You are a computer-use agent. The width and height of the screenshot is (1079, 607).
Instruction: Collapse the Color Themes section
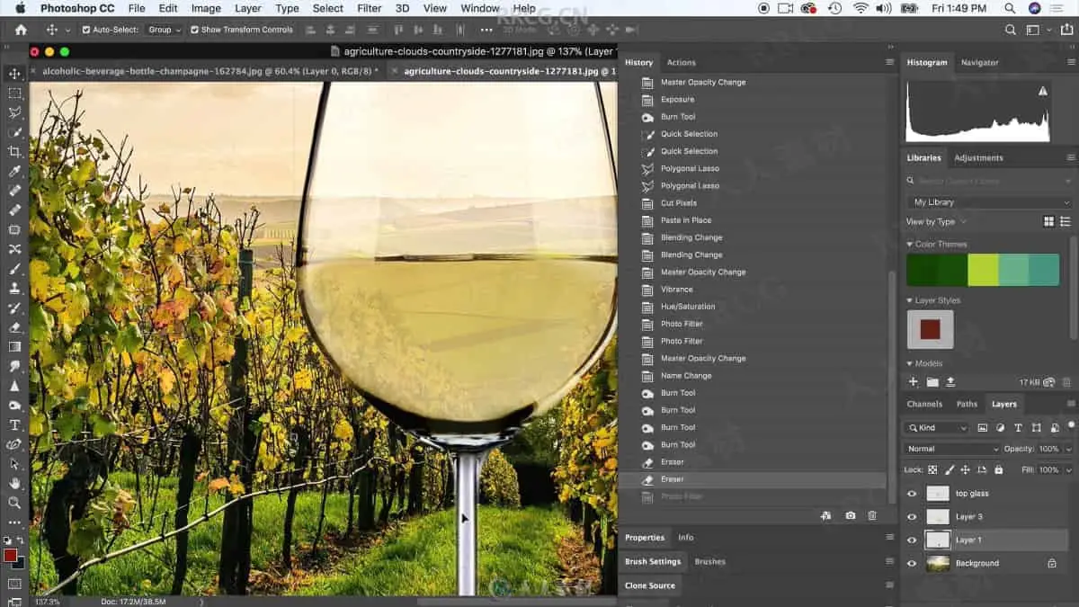(910, 245)
